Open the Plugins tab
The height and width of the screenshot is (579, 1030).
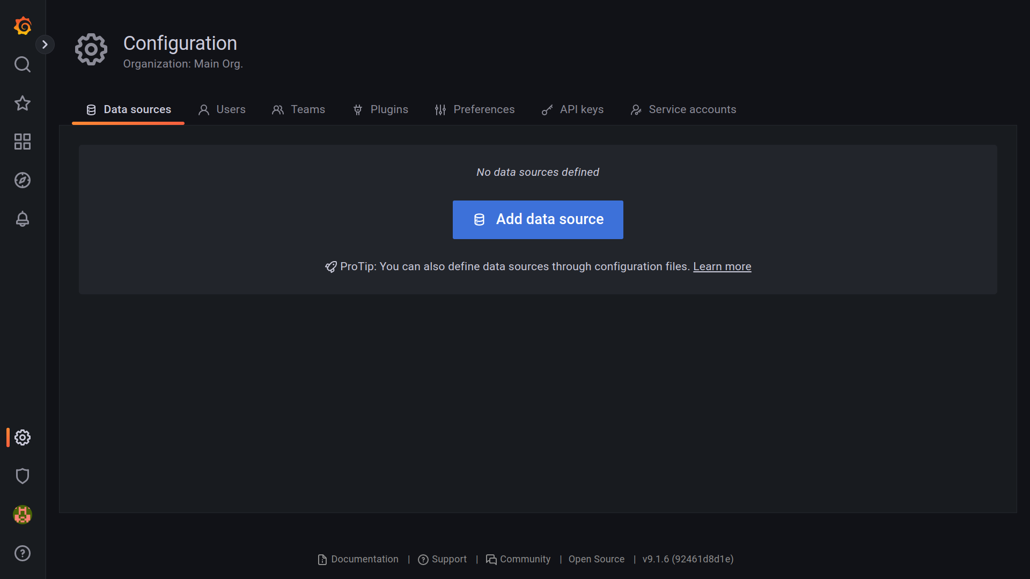click(x=381, y=109)
